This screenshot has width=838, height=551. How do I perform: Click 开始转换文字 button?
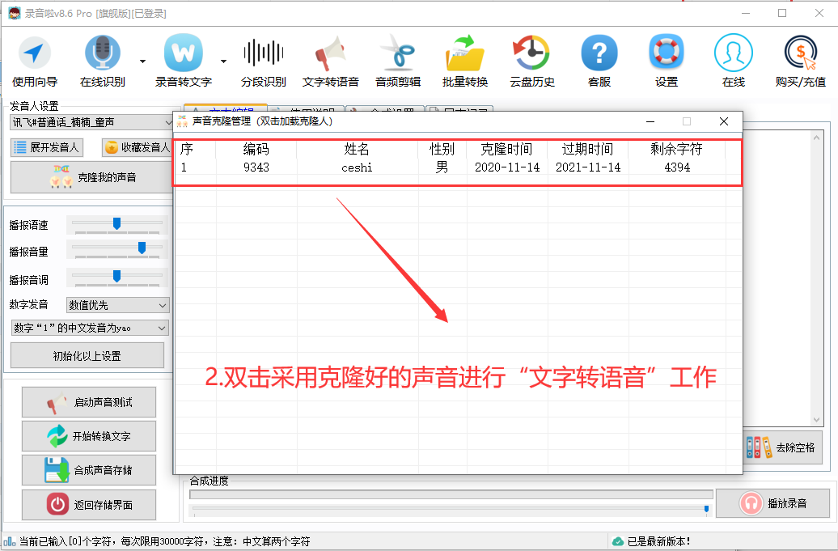(x=89, y=436)
